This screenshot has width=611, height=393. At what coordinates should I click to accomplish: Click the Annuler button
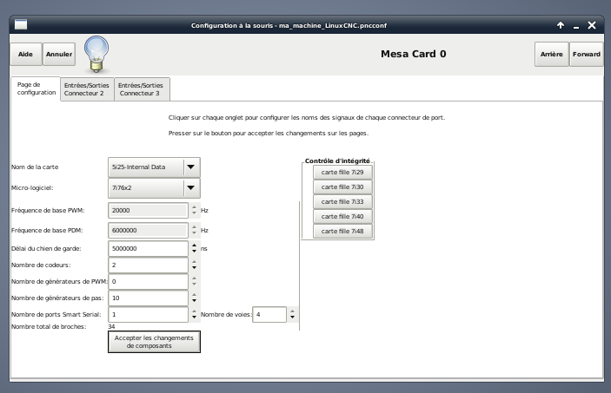[59, 54]
